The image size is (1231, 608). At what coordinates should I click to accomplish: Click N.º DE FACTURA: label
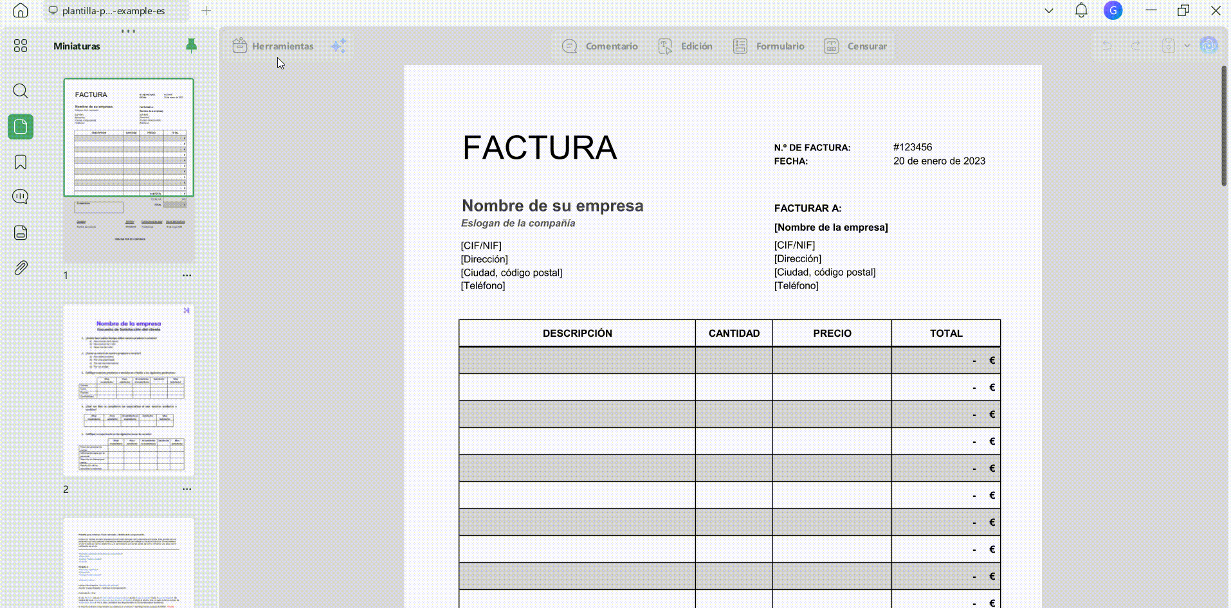[812, 148]
